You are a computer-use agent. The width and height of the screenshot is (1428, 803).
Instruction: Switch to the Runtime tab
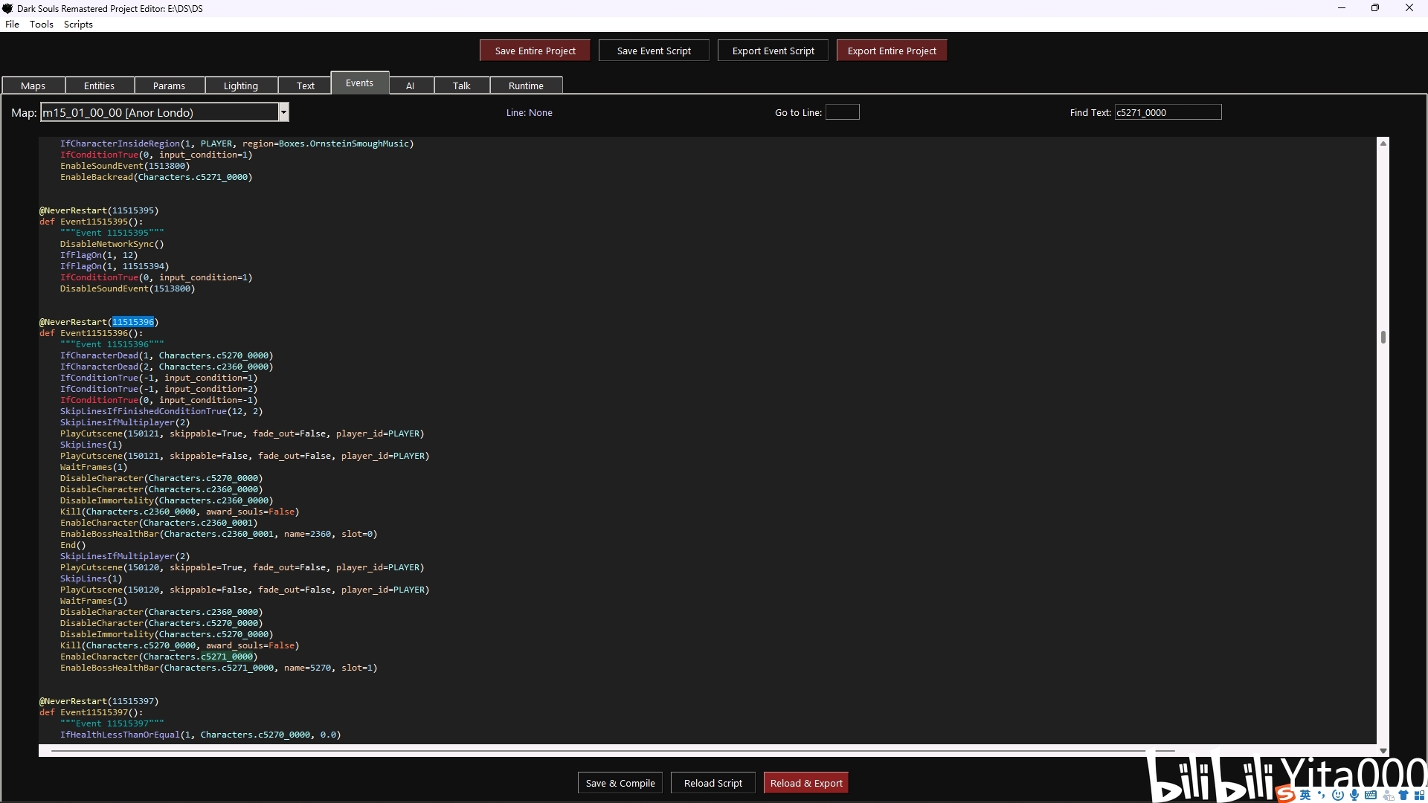click(x=526, y=86)
